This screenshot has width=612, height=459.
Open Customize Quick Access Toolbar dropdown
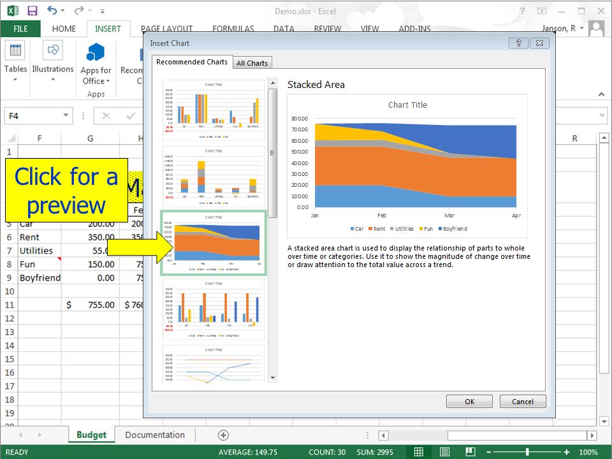pos(102,11)
